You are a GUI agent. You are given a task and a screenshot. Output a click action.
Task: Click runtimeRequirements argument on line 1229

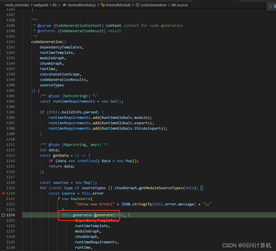point(96,242)
